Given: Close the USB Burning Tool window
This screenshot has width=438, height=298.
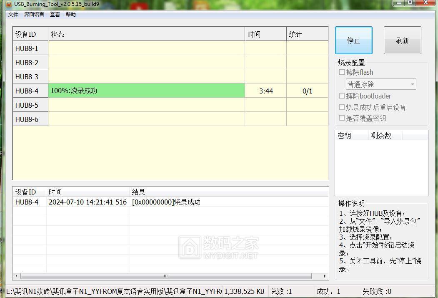Looking at the screenshot, I should pyautogui.click(x=426, y=3).
